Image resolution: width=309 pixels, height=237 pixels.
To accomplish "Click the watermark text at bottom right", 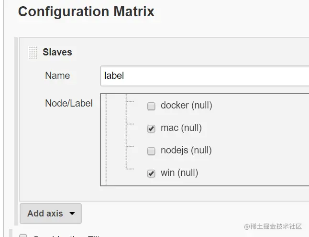I will [273, 226].
